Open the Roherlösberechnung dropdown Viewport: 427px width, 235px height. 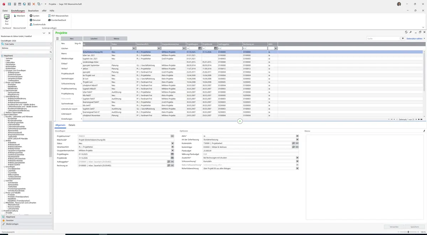297,168
